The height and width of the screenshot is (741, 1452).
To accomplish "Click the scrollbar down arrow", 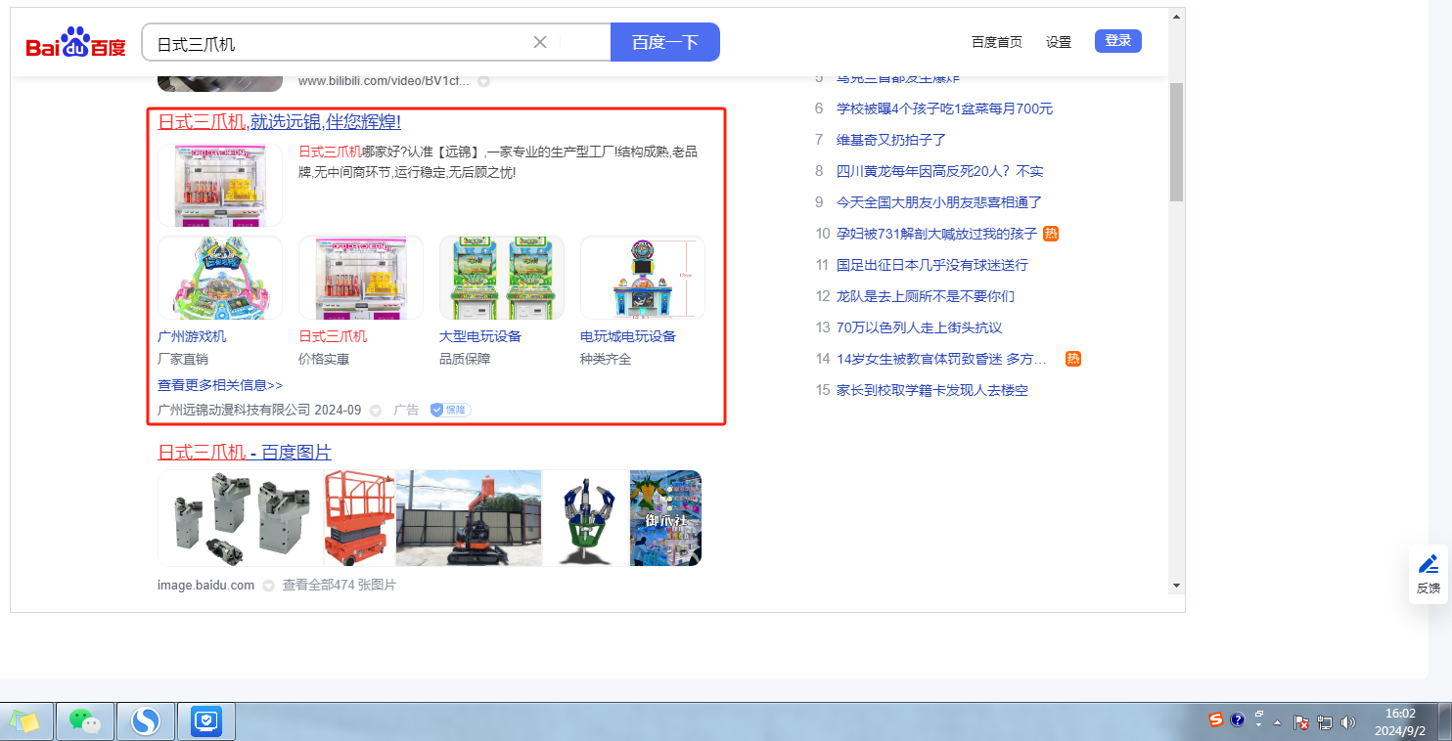I will click(1176, 586).
